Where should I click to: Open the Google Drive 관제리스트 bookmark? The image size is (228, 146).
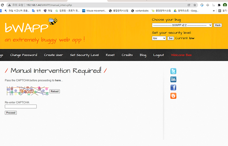[186, 11]
